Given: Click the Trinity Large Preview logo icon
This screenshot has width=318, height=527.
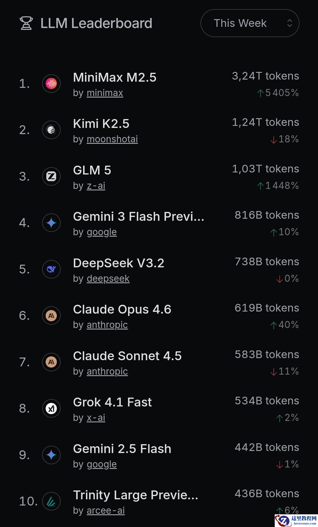Looking at the screenshot, I should point(51,501).
